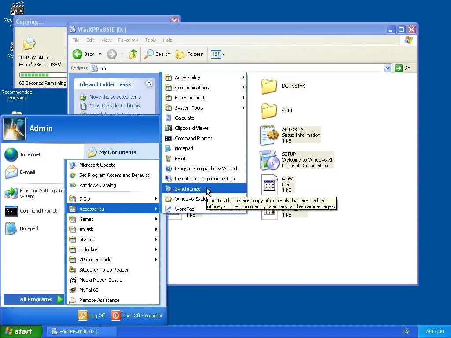Click the All Programs button
Screen dimensions: 451x338
pyautogui.click(x=33, y=299)
